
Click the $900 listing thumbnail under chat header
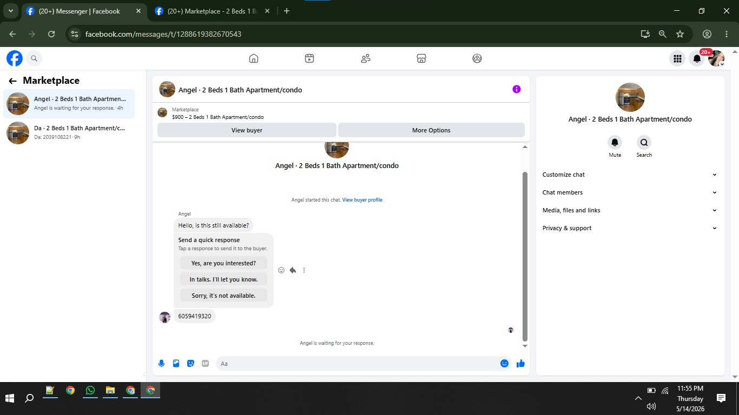(x=162, y=112)
